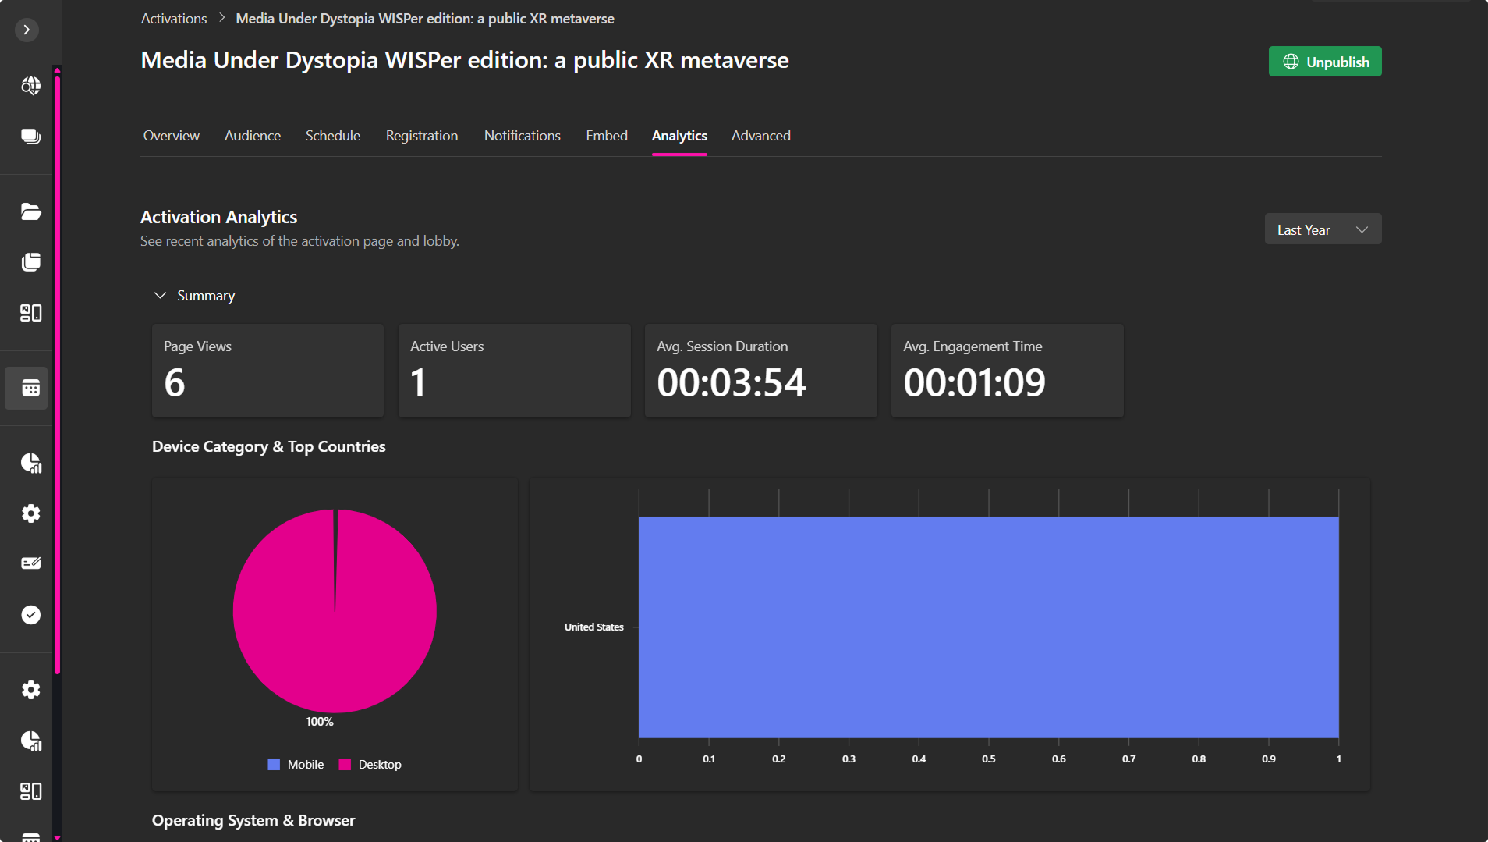Toggle Mobile series in pie chart legend

pos(296,765)
